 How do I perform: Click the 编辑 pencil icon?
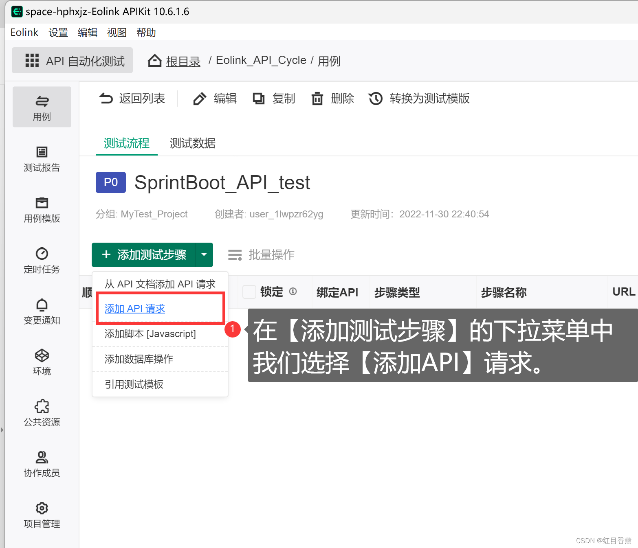(200, 99)
